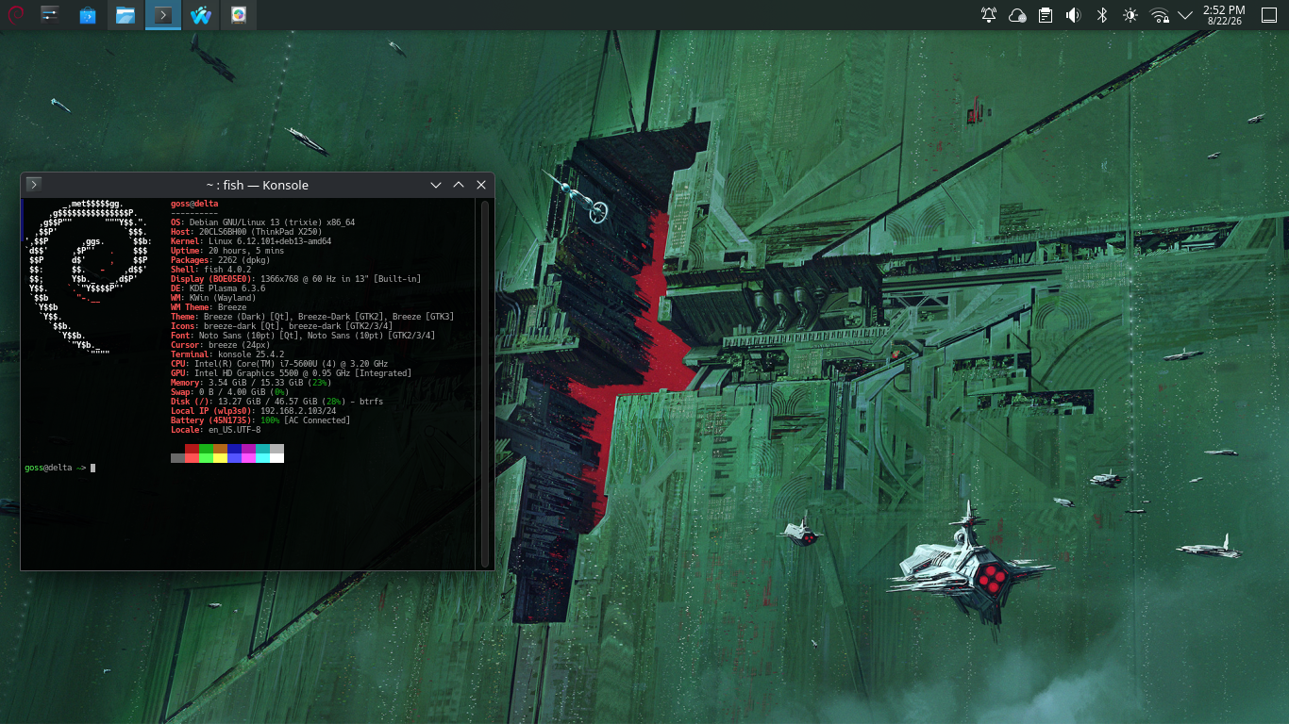Click the "Icons: breeze-dark [Qt]" line
The height and width of the screenshot is (724, 1289).
282,326
